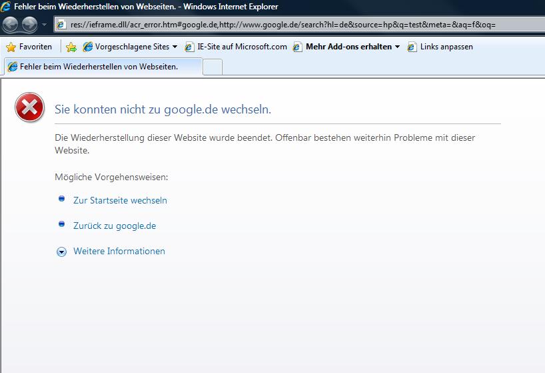Click Zurück zu google.de link
Screen dimensions: 545x373
click(115, 226)
